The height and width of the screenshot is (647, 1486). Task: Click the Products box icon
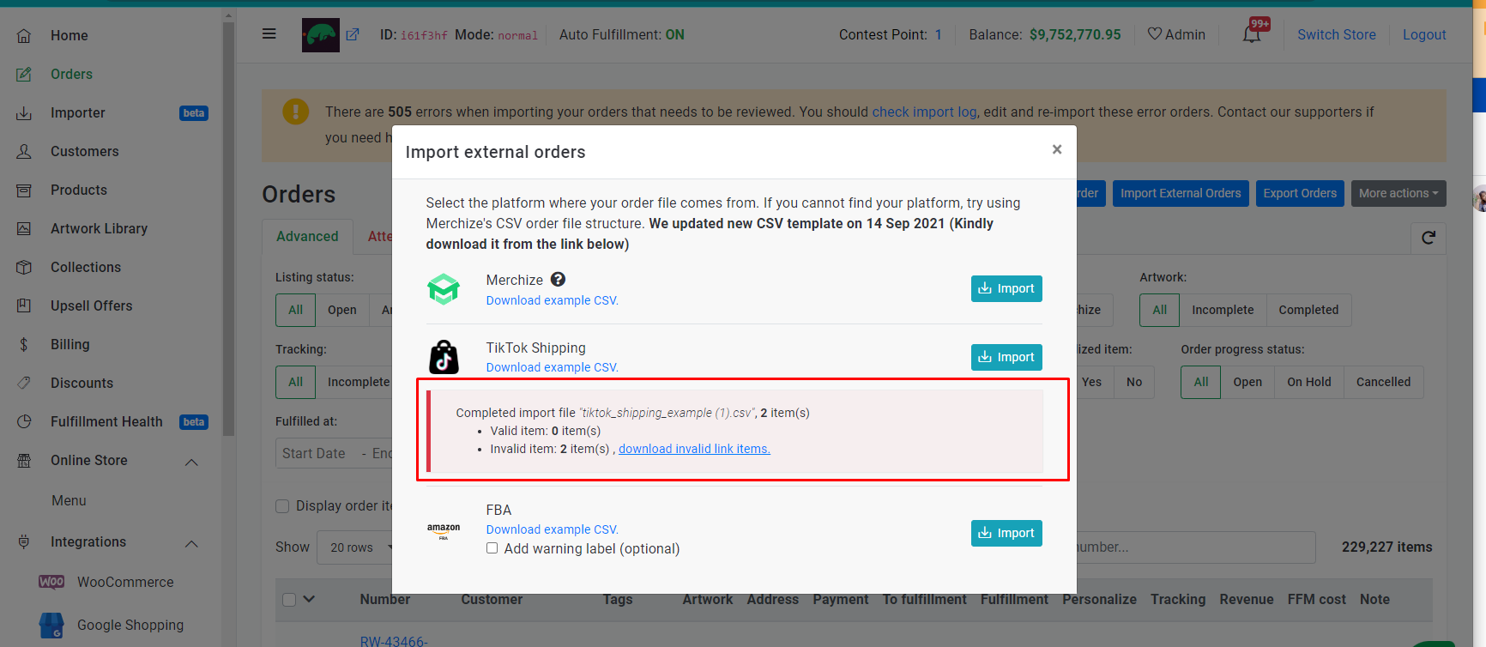click(x=24, y=190)
